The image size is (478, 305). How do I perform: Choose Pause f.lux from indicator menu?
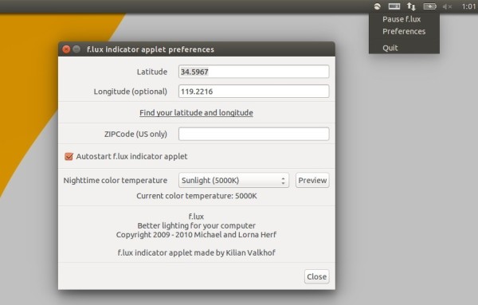402,19
